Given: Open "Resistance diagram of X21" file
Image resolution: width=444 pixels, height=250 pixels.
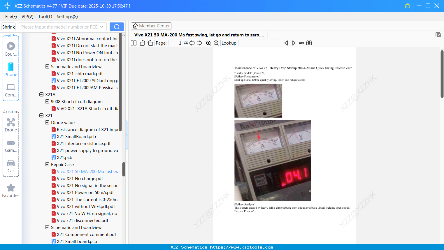Looking at the screenshot, I should [85, 129].
